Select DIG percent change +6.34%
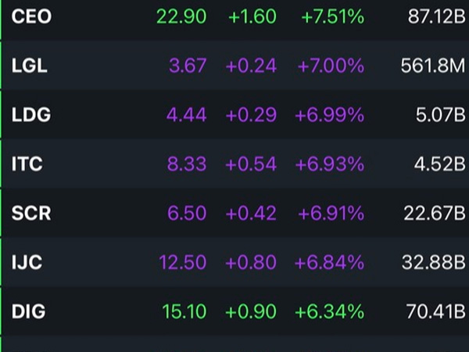This screenshot has width=469, height=352. [x=329, y=312]
